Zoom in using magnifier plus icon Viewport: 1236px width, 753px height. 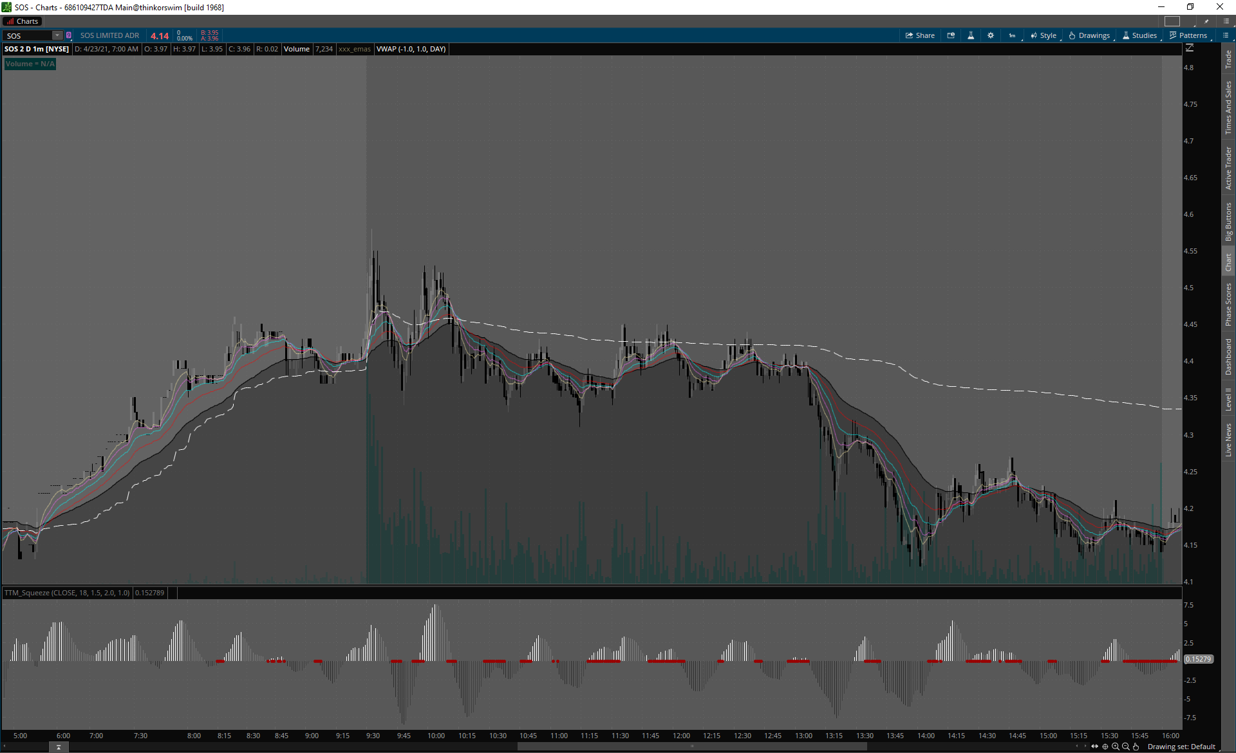pyautogui.click(x=1116, y=747)
